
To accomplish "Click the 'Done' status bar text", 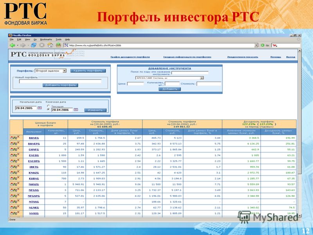I will click(x=13, y=220).
